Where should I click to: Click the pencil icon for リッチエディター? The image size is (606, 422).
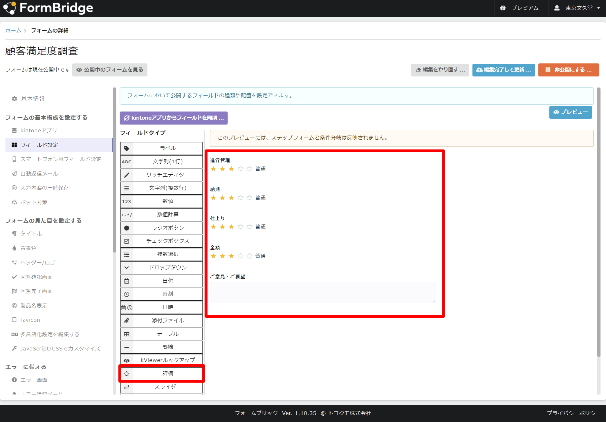tap(127, 175)
